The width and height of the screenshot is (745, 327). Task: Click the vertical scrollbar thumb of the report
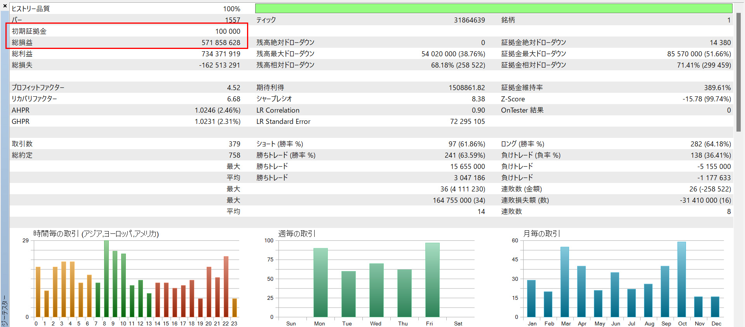(738, 72)
